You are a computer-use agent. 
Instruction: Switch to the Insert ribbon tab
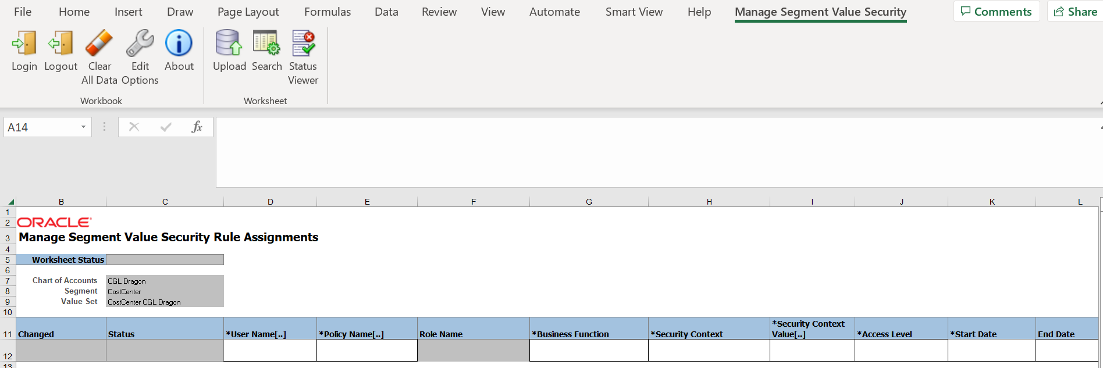[128, 12]
